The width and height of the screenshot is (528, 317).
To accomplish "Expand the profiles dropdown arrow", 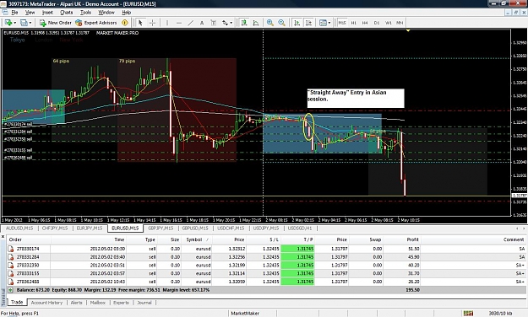I will (30, 23).
